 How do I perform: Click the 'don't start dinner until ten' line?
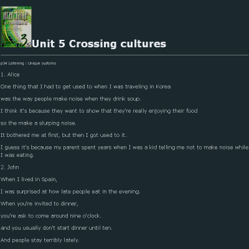[x=56, y=228]
